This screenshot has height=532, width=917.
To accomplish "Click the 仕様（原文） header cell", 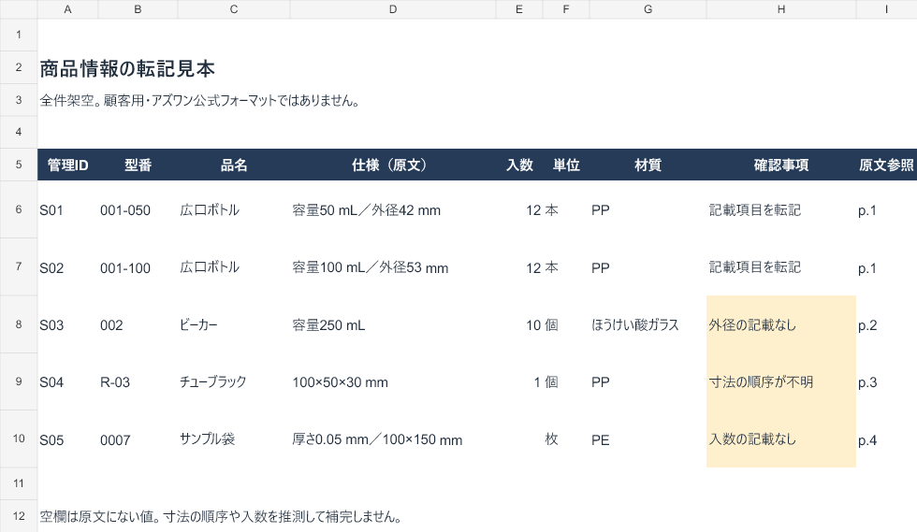I will (x=393, y=165).
